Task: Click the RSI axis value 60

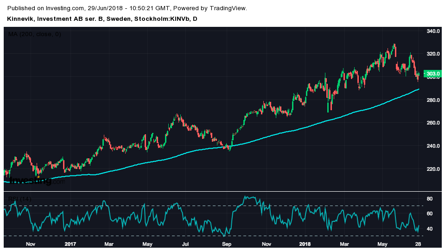Action: [x=430, y=213]
